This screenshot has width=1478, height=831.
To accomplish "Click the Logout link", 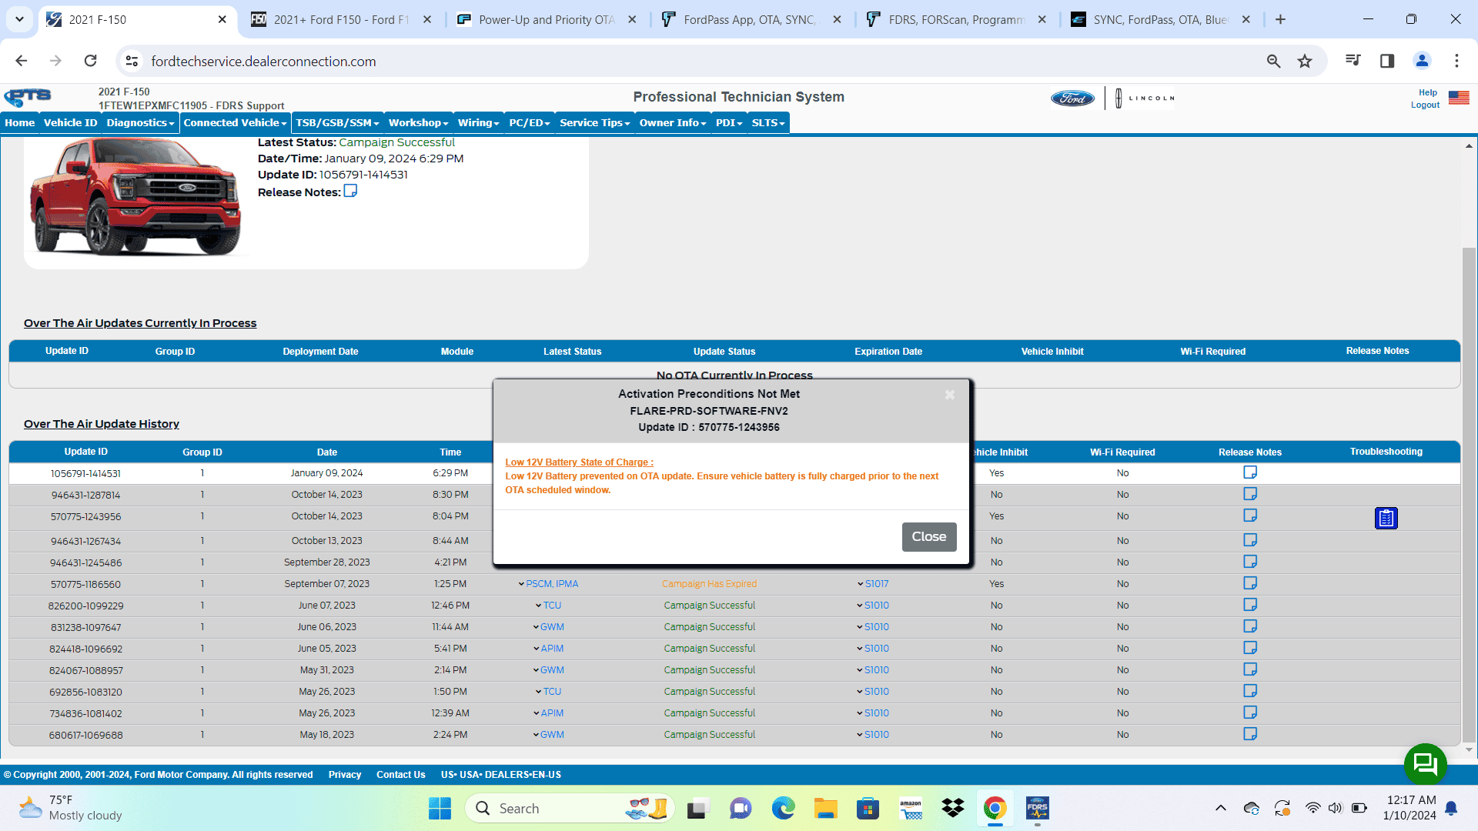I will tap(1425, 105).
